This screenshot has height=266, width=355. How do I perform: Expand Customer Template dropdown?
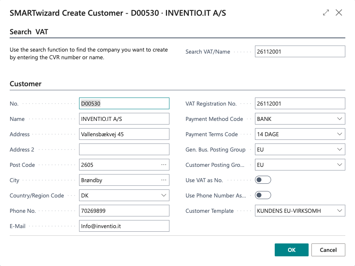tap(339, 211)
